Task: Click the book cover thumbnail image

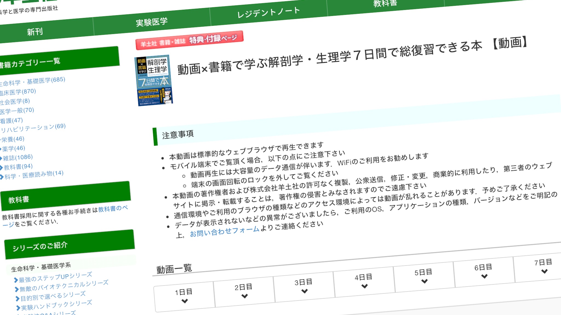Action: pyautogui.click(x=154, y=80)
